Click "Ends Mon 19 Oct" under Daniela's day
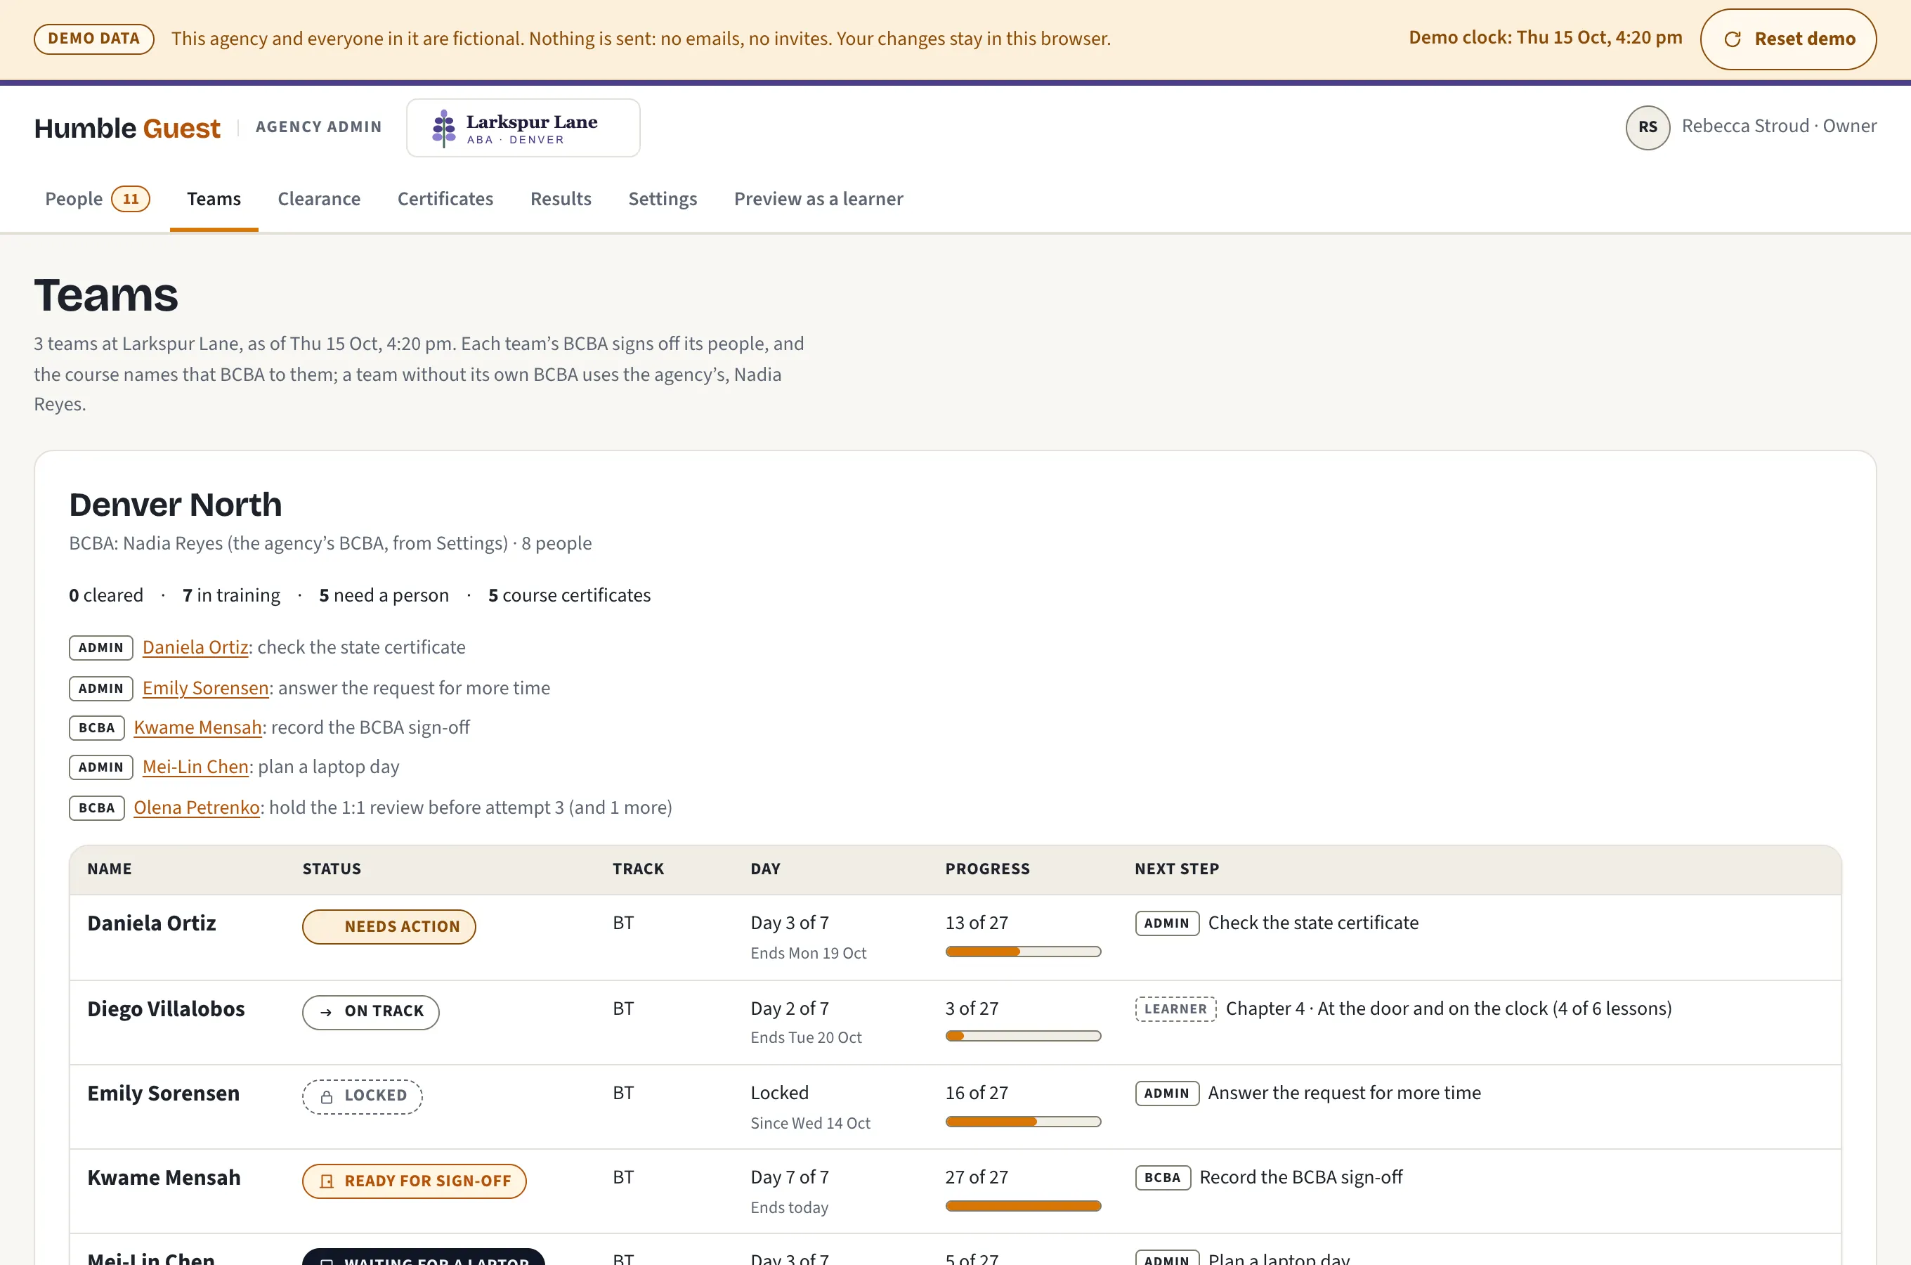The height and width of the screenshot is (1265, 1911). point(808,953)
